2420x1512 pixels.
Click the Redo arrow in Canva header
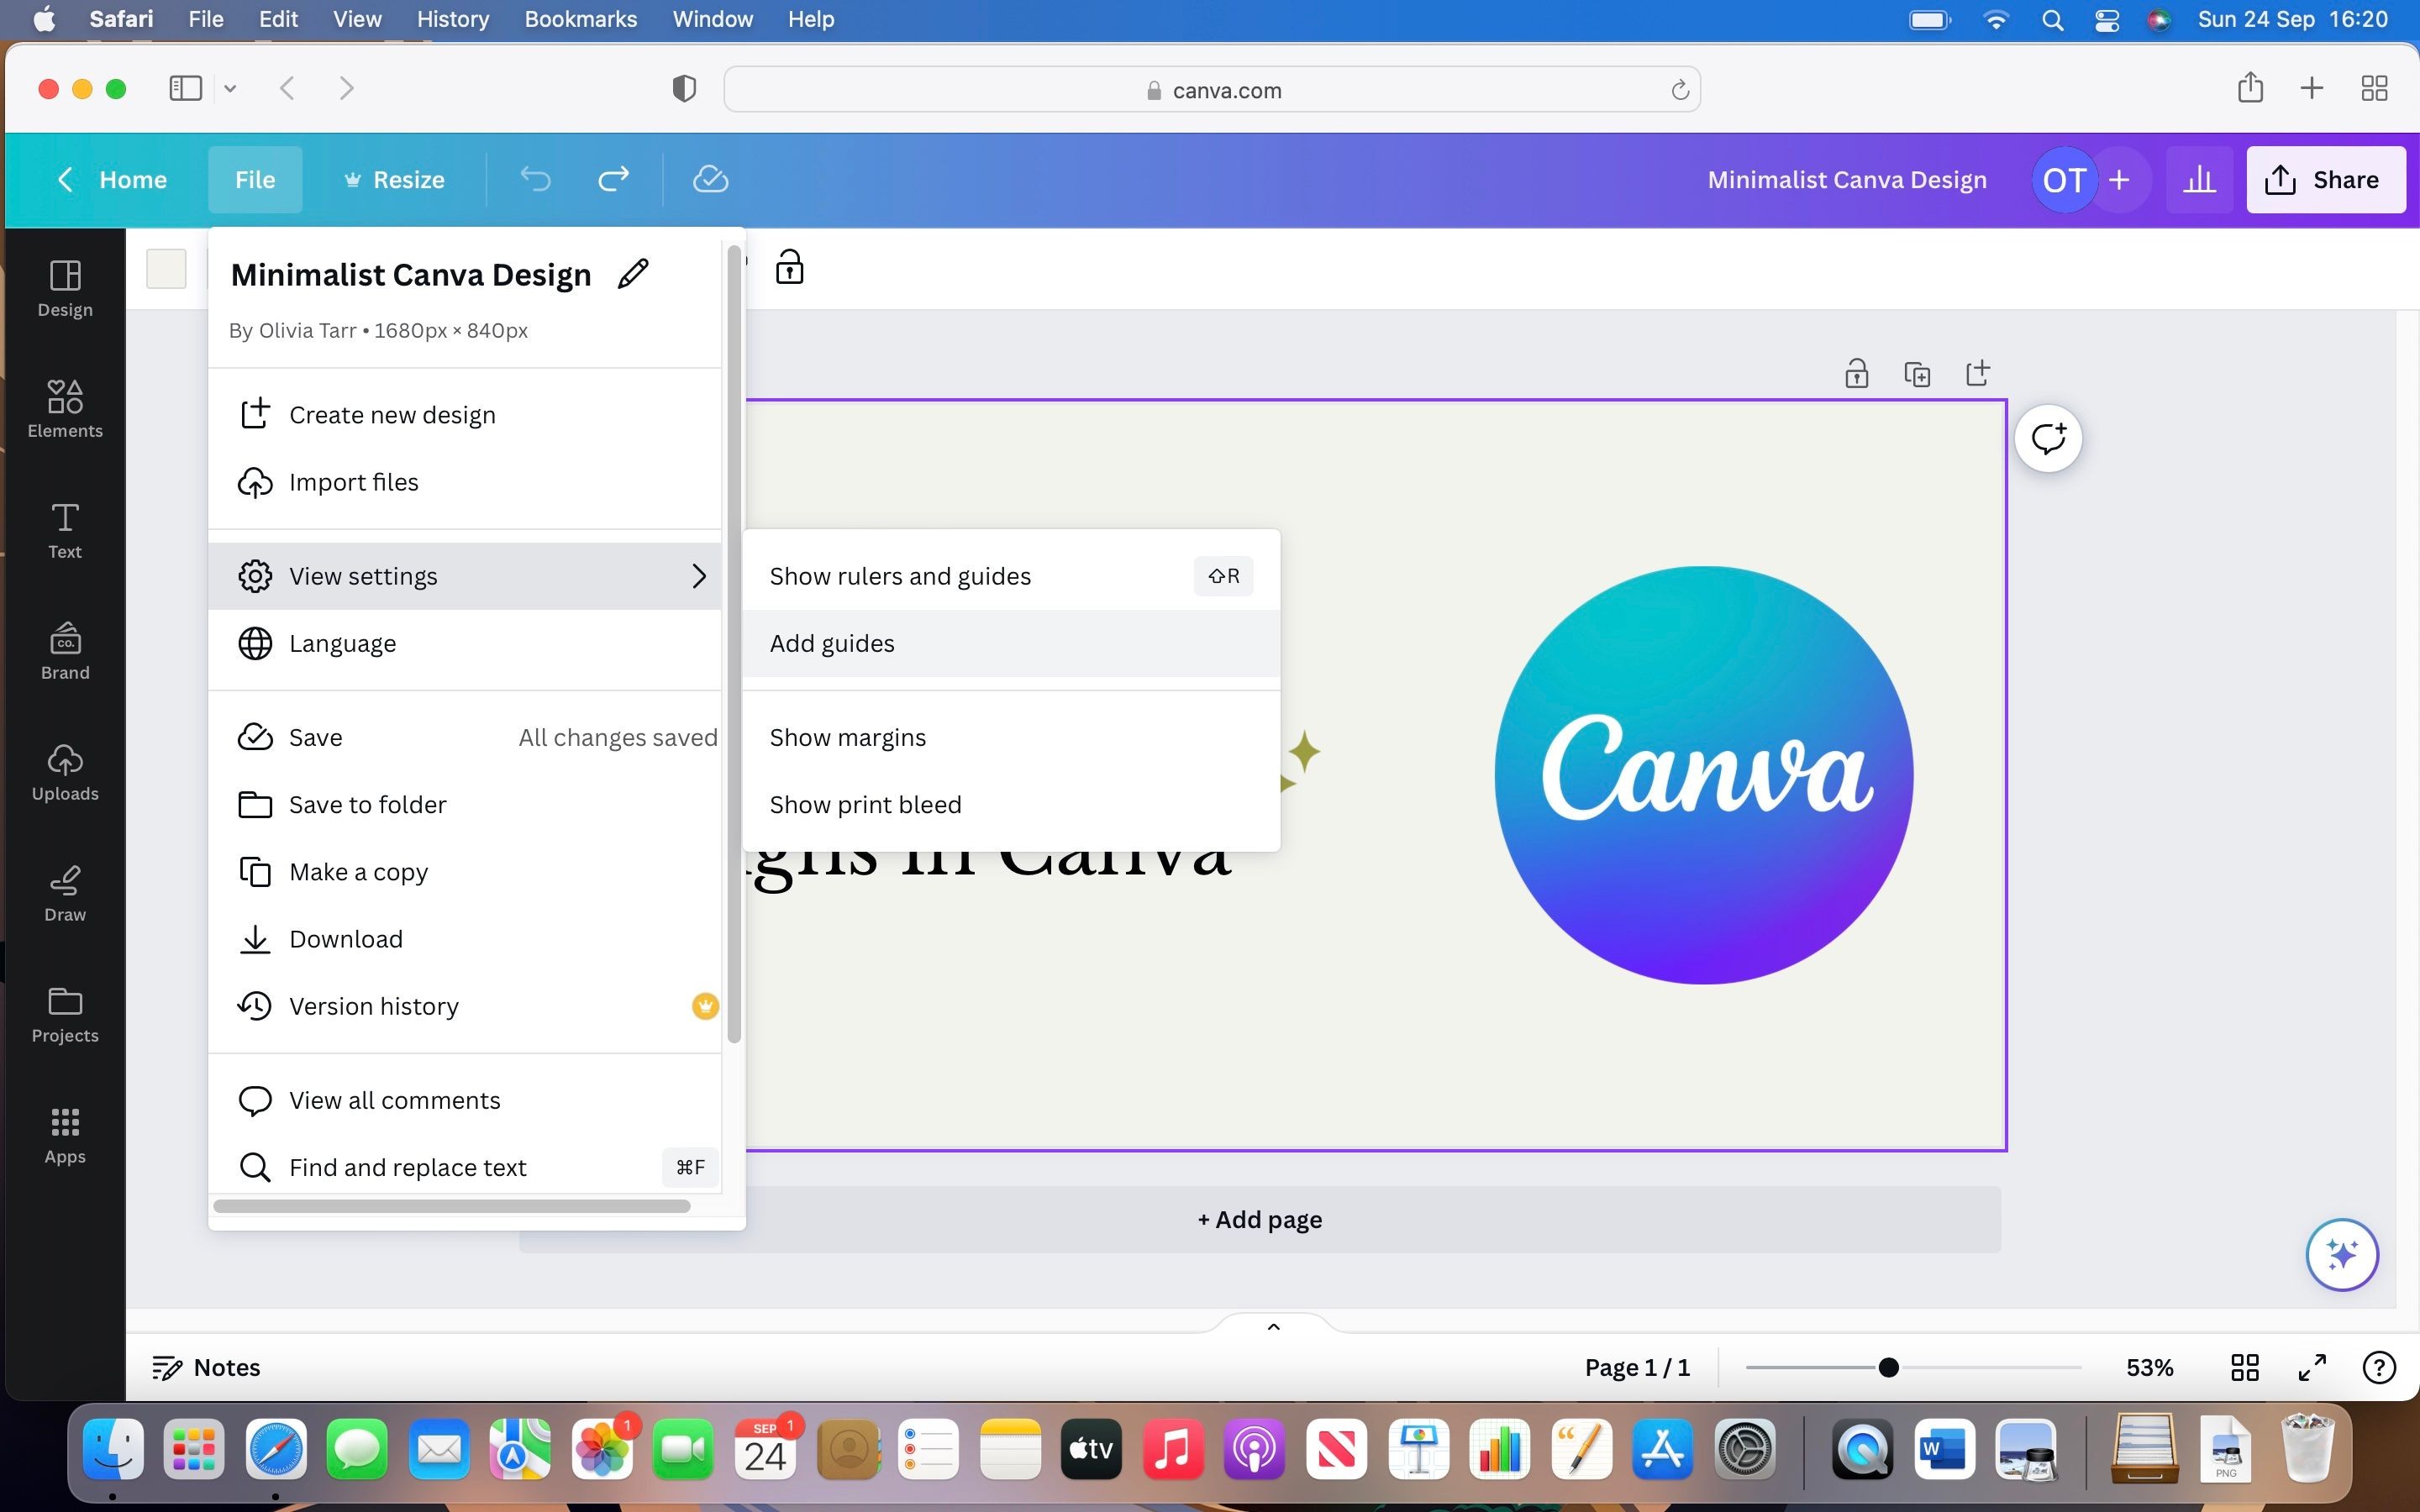613,179
